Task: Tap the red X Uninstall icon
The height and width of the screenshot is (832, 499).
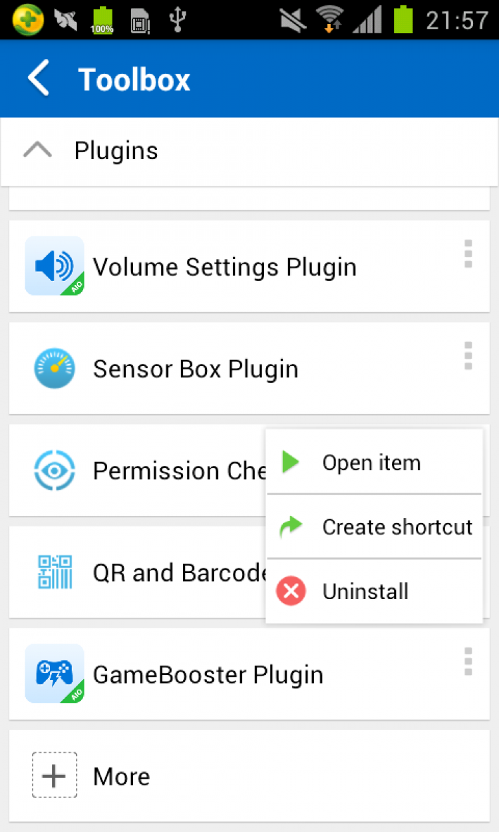Action: [291, 591]
